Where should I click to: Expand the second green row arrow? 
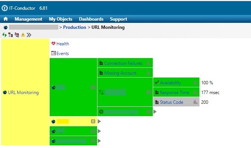[x=99, y=131]
